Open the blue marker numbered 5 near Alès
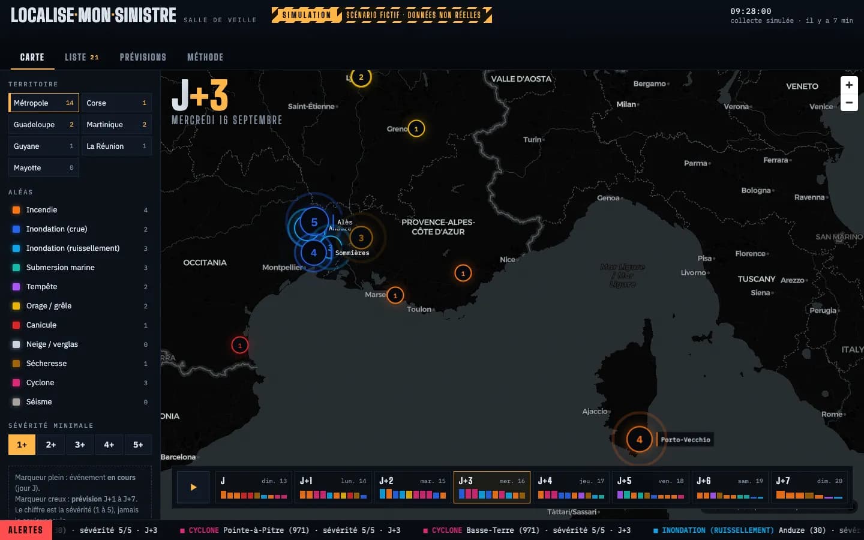The width and height of the screenshot is (864, 540). [314, 222]
